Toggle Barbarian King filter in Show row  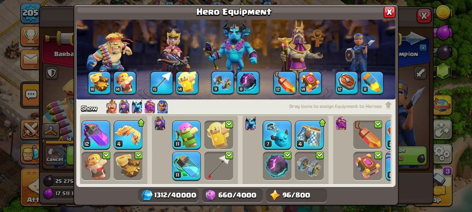[x=112, y=107]
